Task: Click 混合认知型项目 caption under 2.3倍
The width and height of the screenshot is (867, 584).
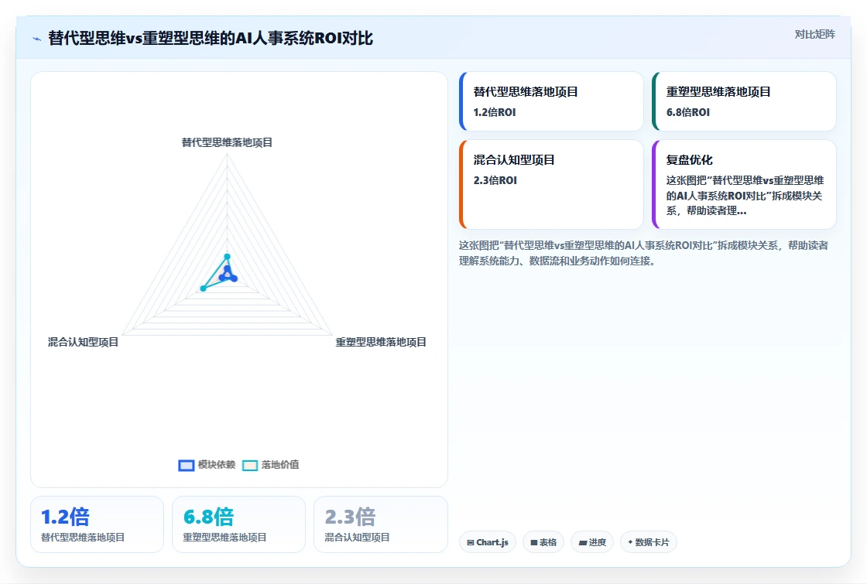Action: tap(357, 537)
